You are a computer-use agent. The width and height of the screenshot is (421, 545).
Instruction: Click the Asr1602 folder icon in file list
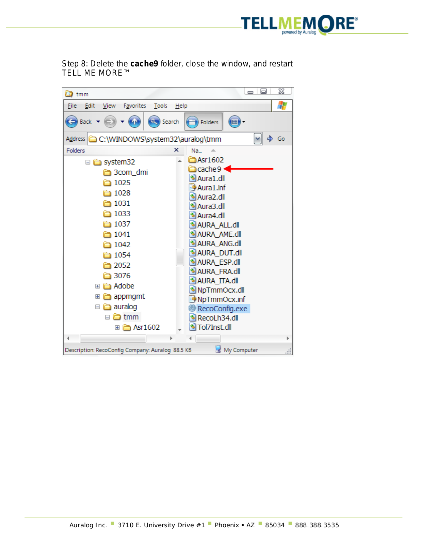click(192, 160)
